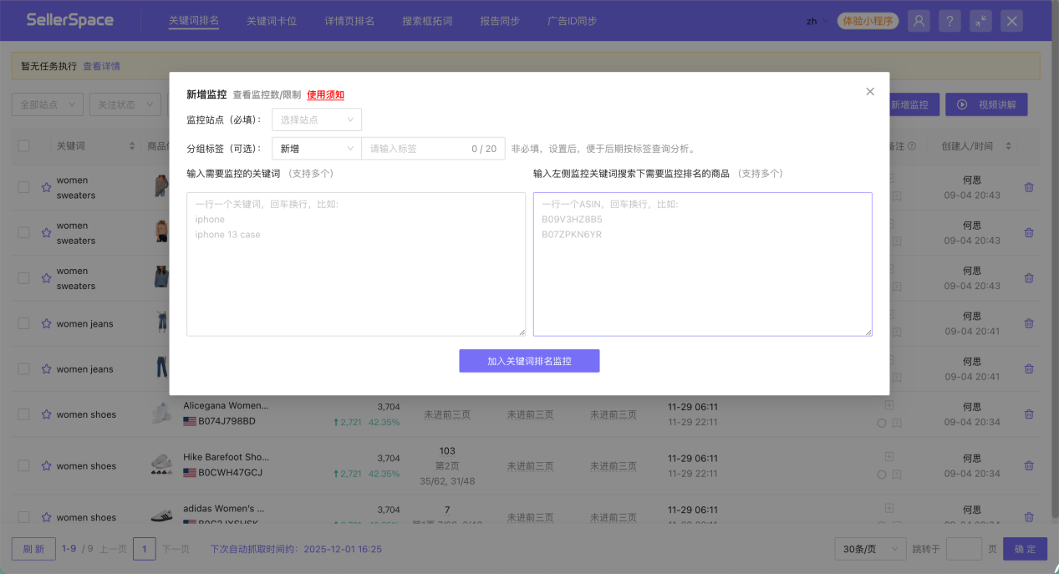Viewport: 1059px width, 574px height.
Task: Check the first women sweaters row checkbox
Action: [x=23, y=187]
